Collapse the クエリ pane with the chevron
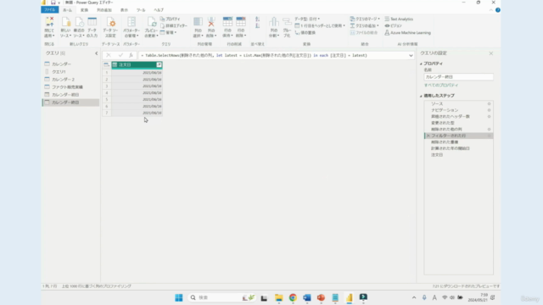The height and width of the screenshot is (305, 543). click(x=96, y=53)
